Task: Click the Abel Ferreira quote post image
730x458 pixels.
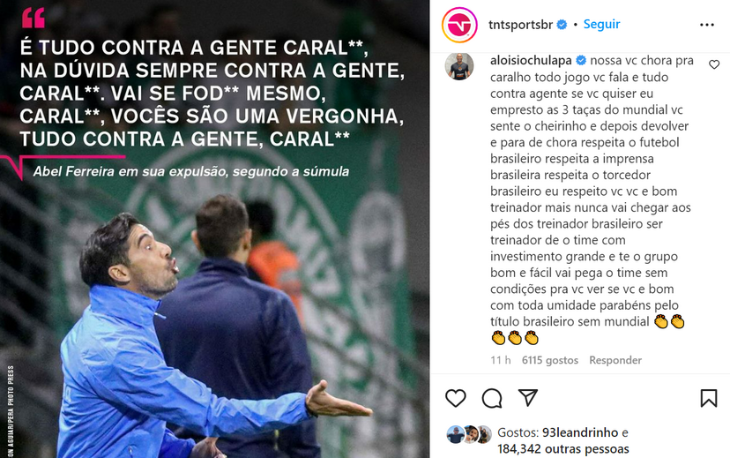Action: [x=214, y=229]
